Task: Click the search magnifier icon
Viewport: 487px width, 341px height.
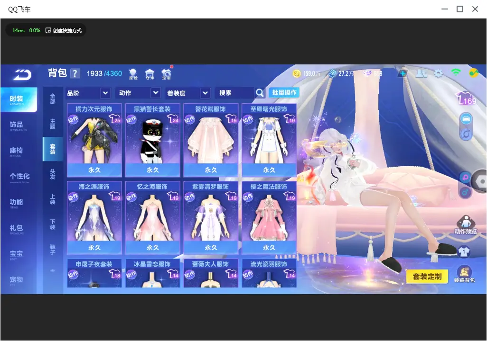Action: click(x=260, y=93)
